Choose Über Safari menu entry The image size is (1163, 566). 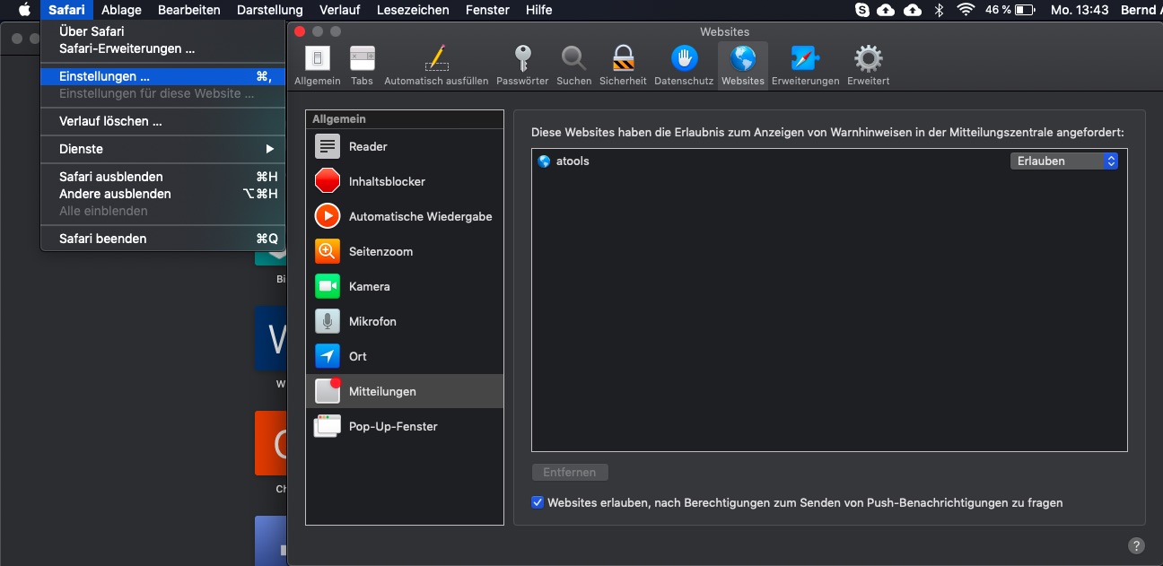(x=162, y=31)
